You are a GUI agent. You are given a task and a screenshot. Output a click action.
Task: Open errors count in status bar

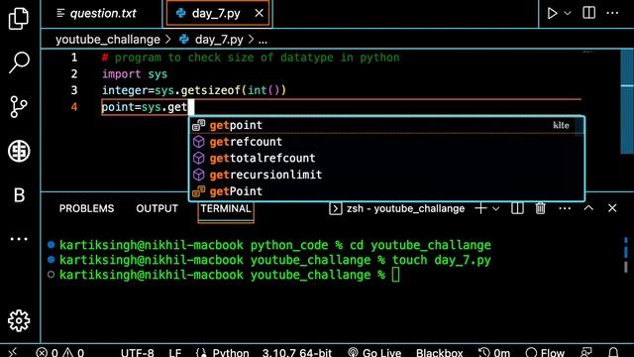(x=47, y=353)
